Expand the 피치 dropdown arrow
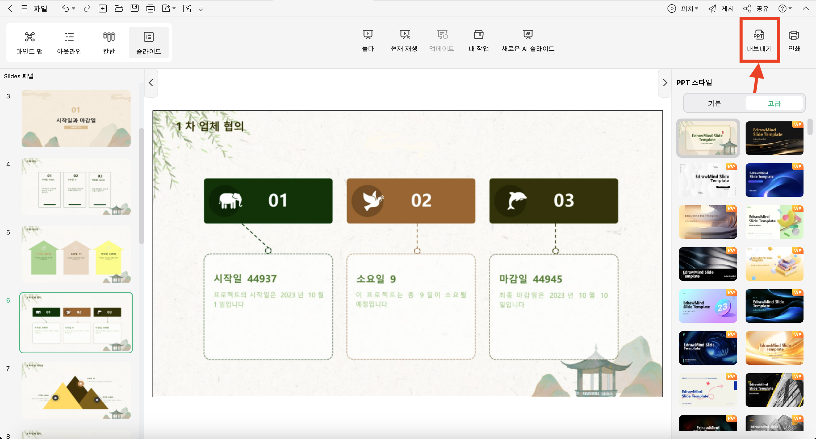The height and width of the screenshot is (439, 816). pyautogui.click(x=696, y=9)
